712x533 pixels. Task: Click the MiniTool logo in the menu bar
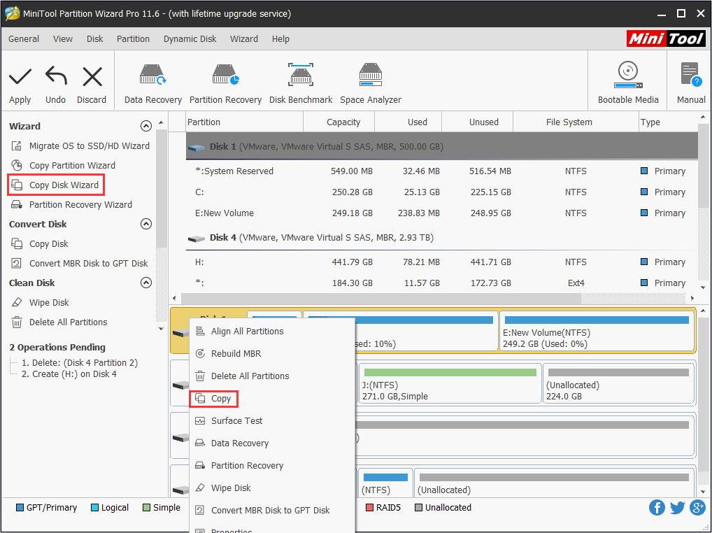click(x=666, y=38)
